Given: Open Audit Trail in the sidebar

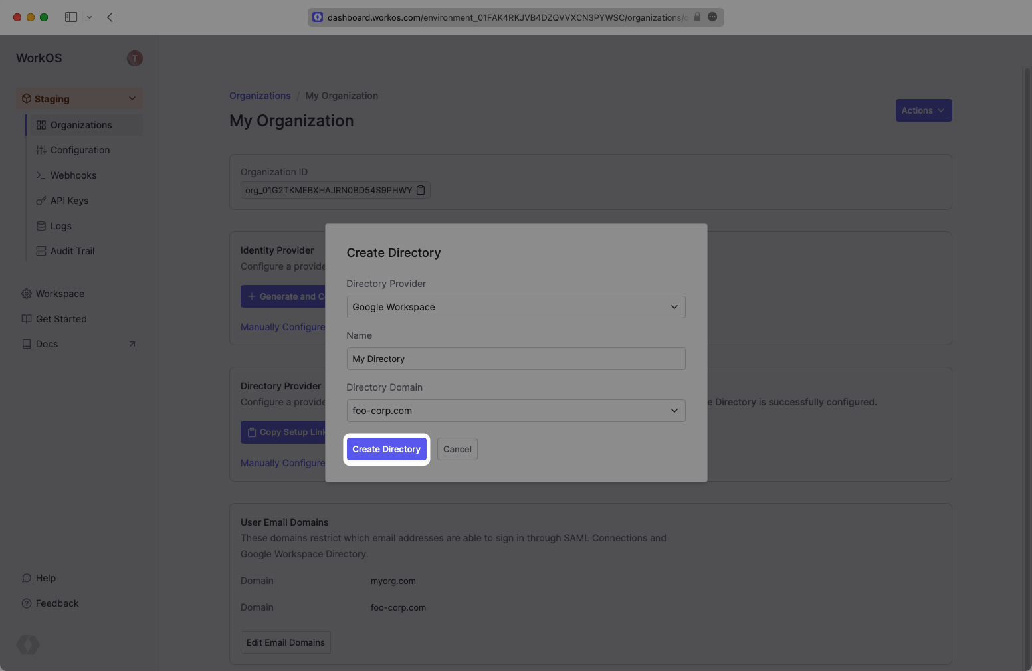Looking at the screenshot, I should [x=72, y=251].
